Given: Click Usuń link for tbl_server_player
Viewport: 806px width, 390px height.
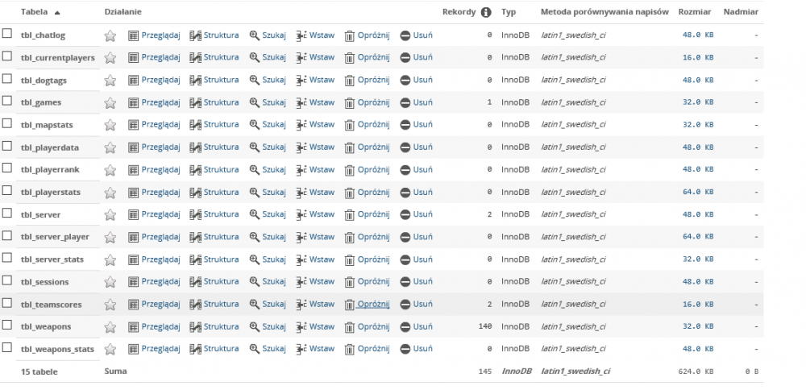Looking at the screenshot, I should click(423, 237).
